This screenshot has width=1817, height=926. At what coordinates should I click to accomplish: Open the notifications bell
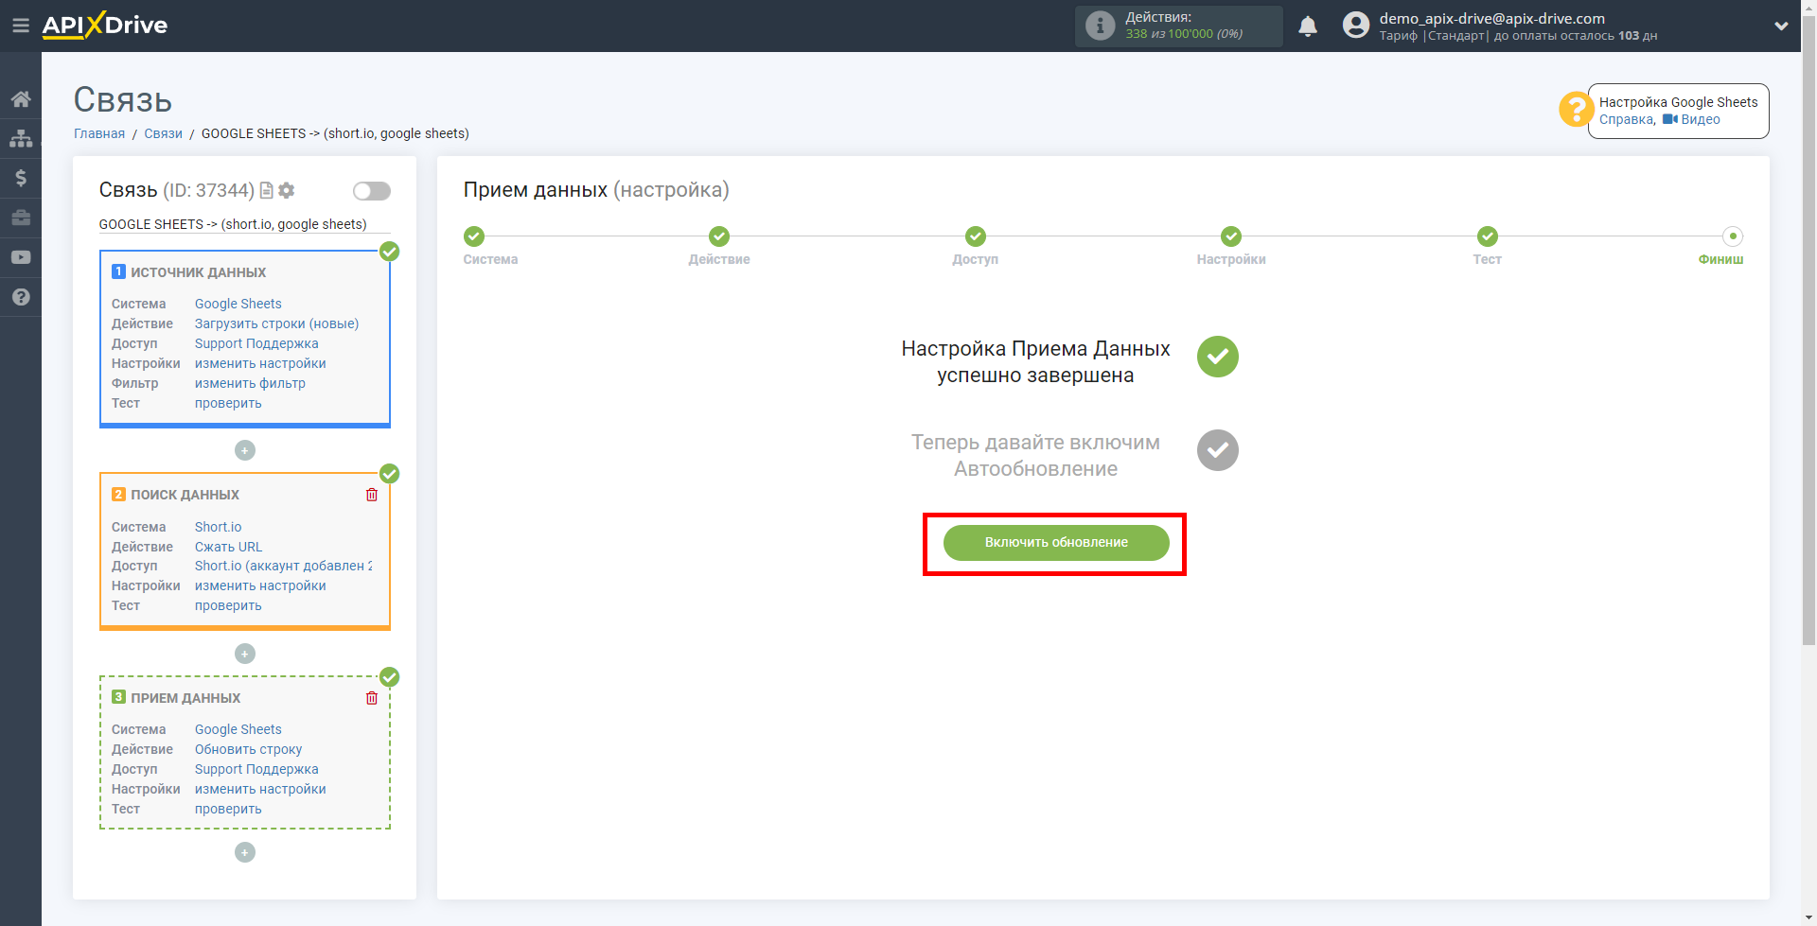coord(1308,26)
